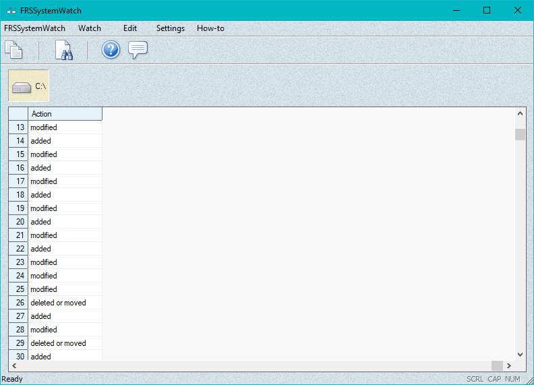The height and width of the screenshot is (385, 534).
Task: Click the speech bubble feedback icon
Action: pyautogui.click(x=138, y=50)
